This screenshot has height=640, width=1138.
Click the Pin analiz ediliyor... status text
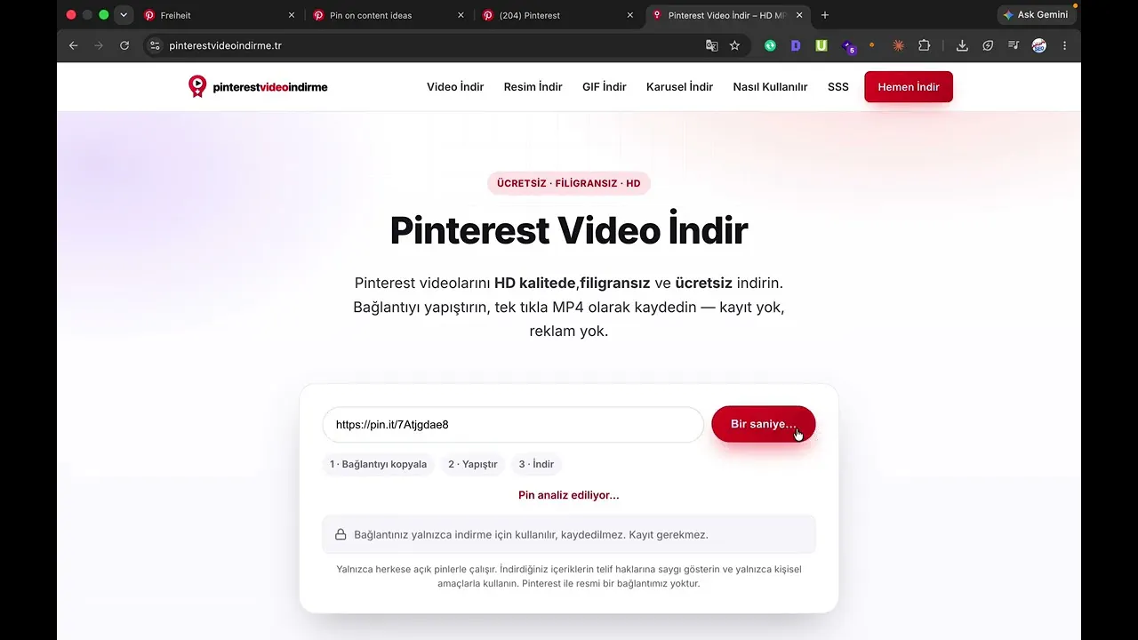coord(569,495)
